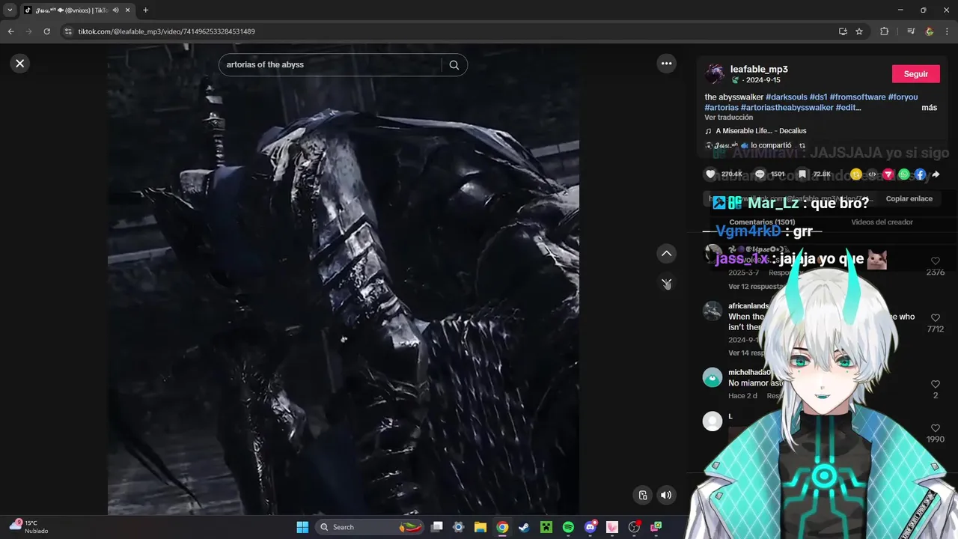Toggle auto-scroll icon beside volume button
This screenshot has height=539, width=958.
click(643, 495)
